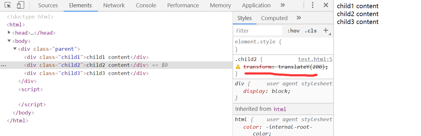Toggle the device toolbar icon
This screenshot has height=136, width=421.
pyautogui.click(x=20, y=5)
